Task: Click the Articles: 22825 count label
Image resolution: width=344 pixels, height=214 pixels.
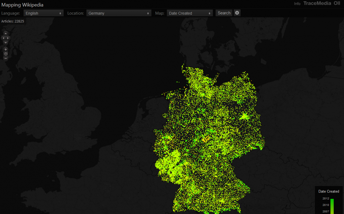Action: click(13, 21)
